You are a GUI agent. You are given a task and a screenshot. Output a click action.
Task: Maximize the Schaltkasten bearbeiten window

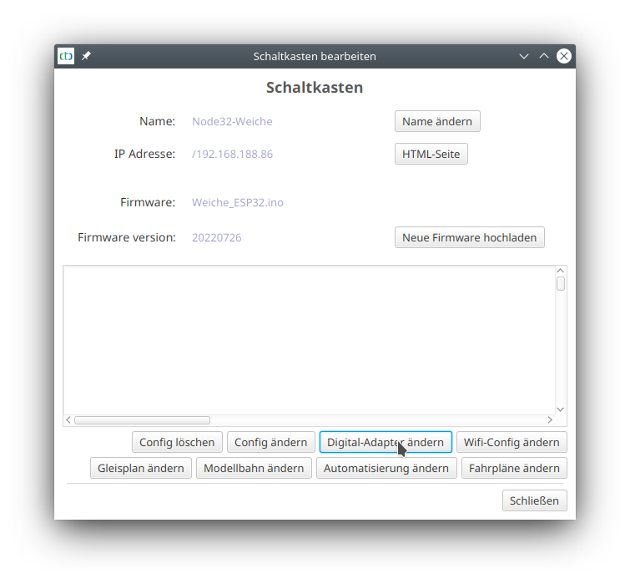544,56
